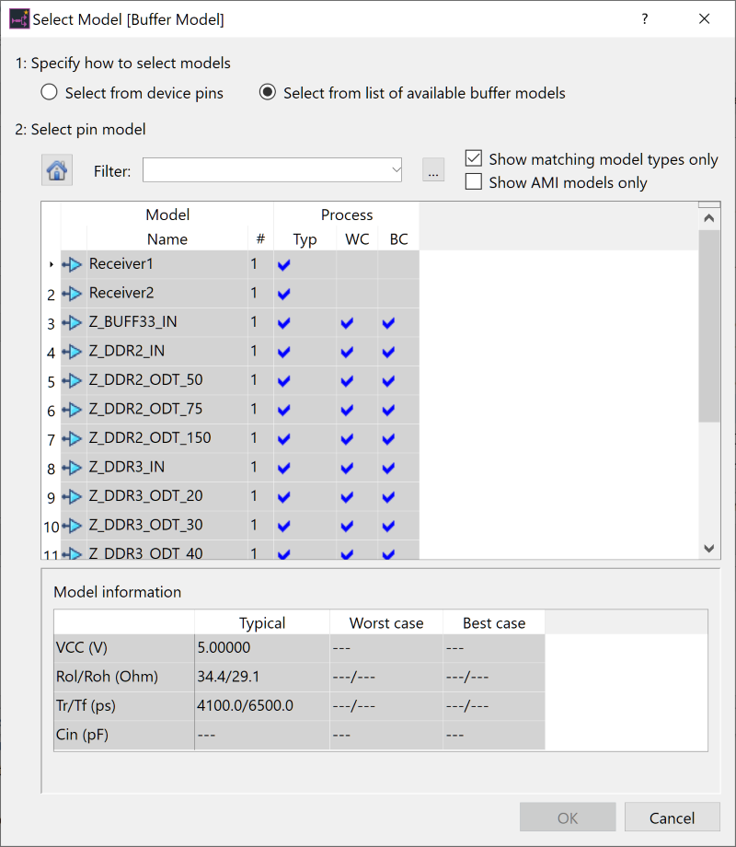Click the buffer icon for Receiver1
736x847 pixels.
[x=73, y=265]
